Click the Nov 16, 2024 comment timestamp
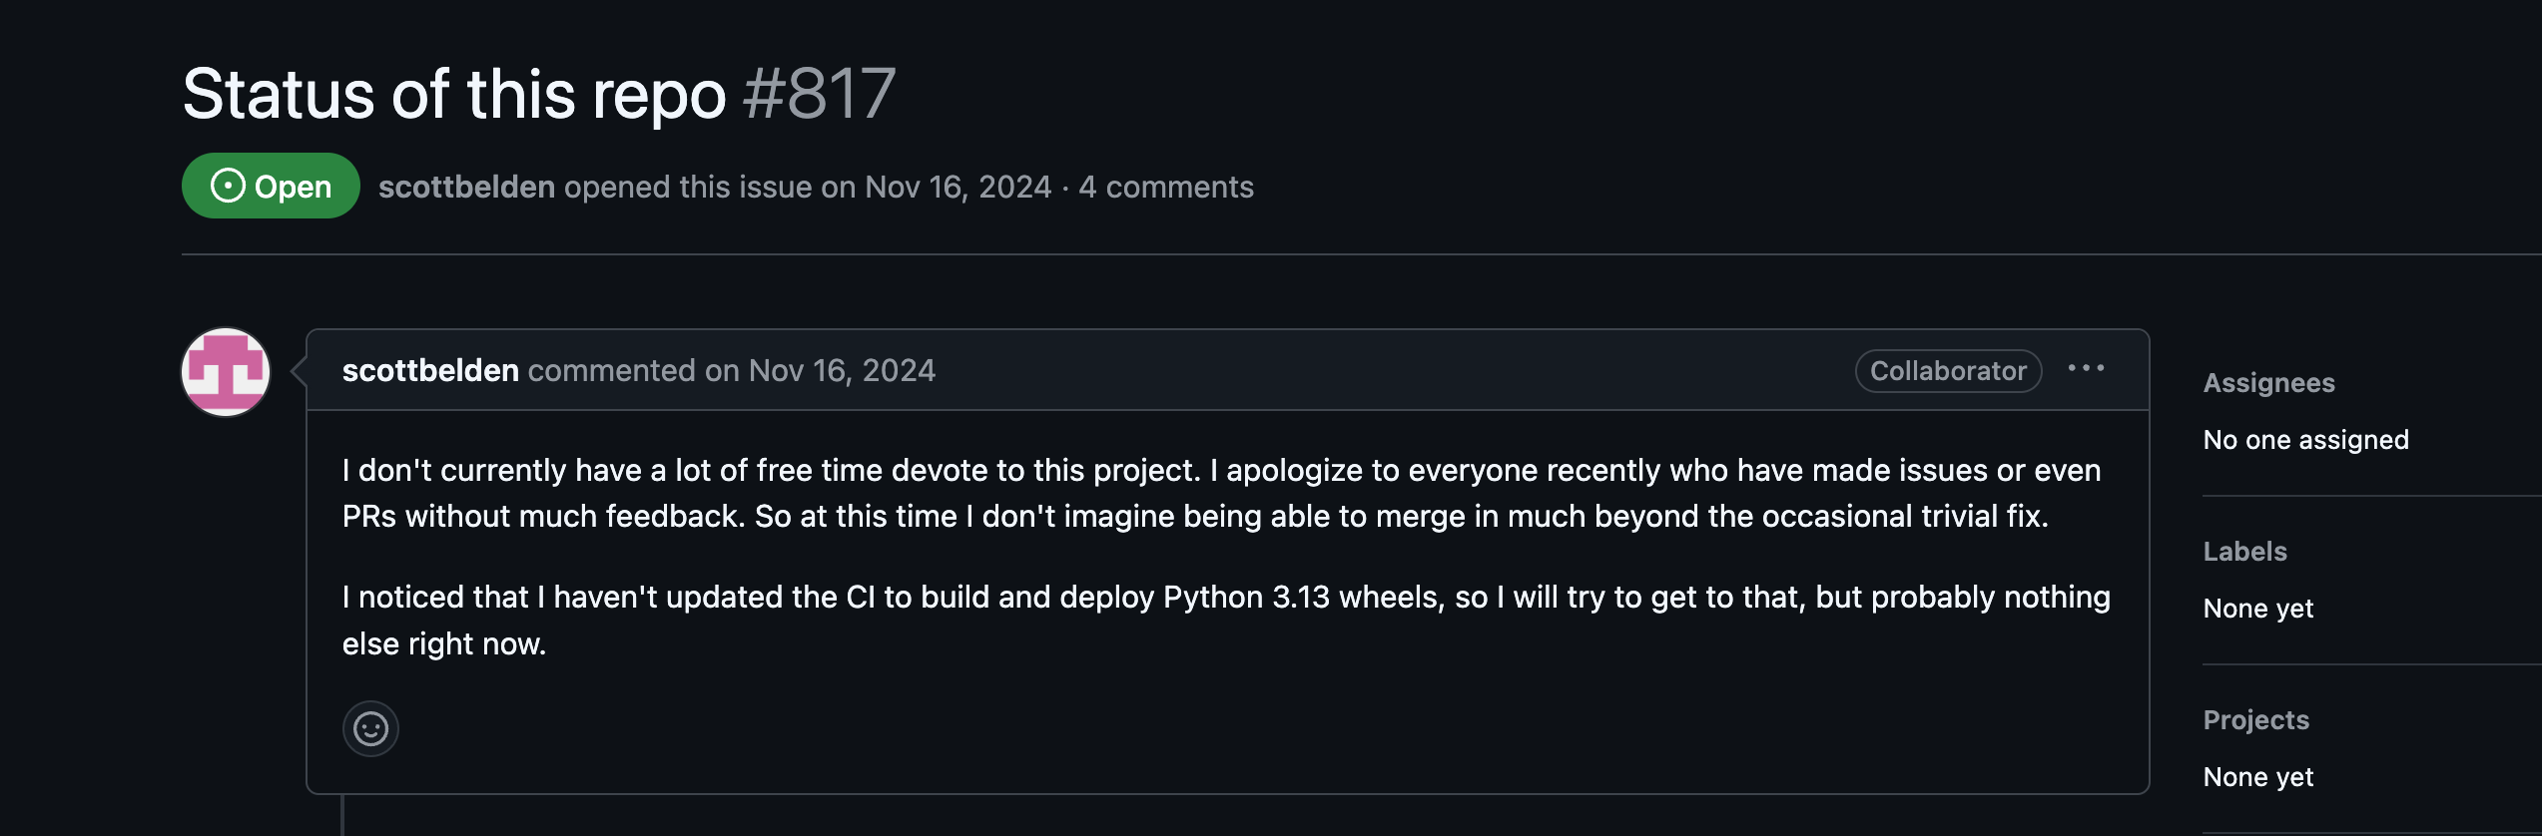Viewport: 2542px width, 836px height. tap(842, 370)
